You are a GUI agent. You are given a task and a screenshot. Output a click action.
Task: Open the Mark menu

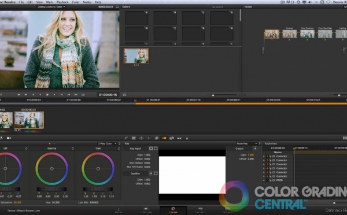(49, 2)
